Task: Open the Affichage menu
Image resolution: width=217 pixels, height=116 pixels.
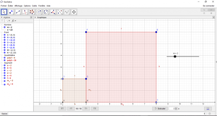Action: [x=18, y=6]
